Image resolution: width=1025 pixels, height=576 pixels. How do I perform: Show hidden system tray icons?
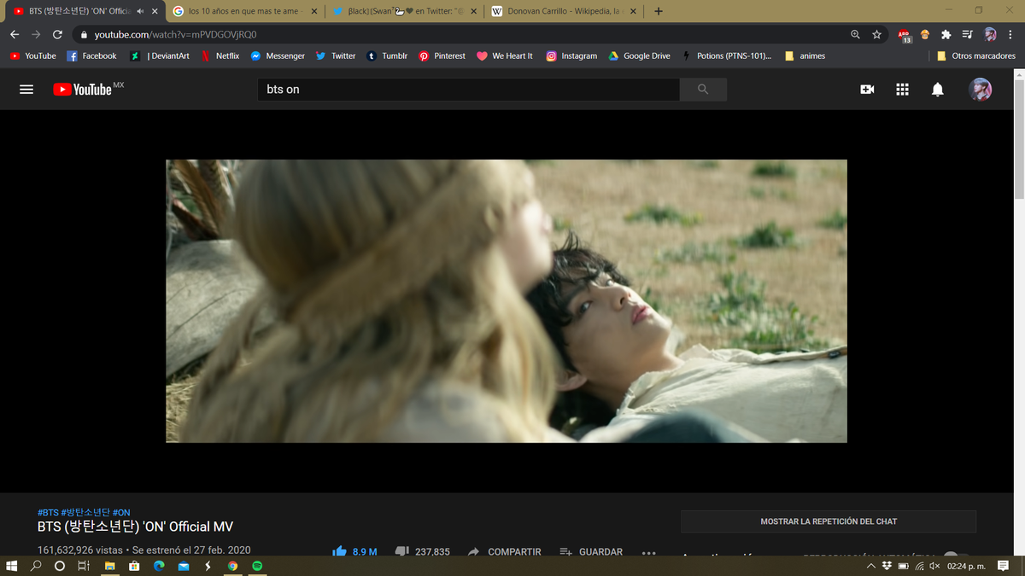(x=870, y=566)
